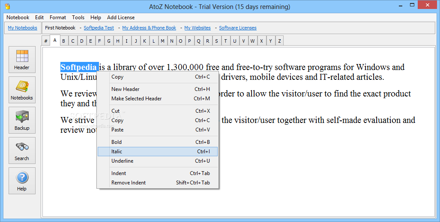Choose Make Selected Header in context menu
This screenshot has height=222, width=440.
(158, 99)
